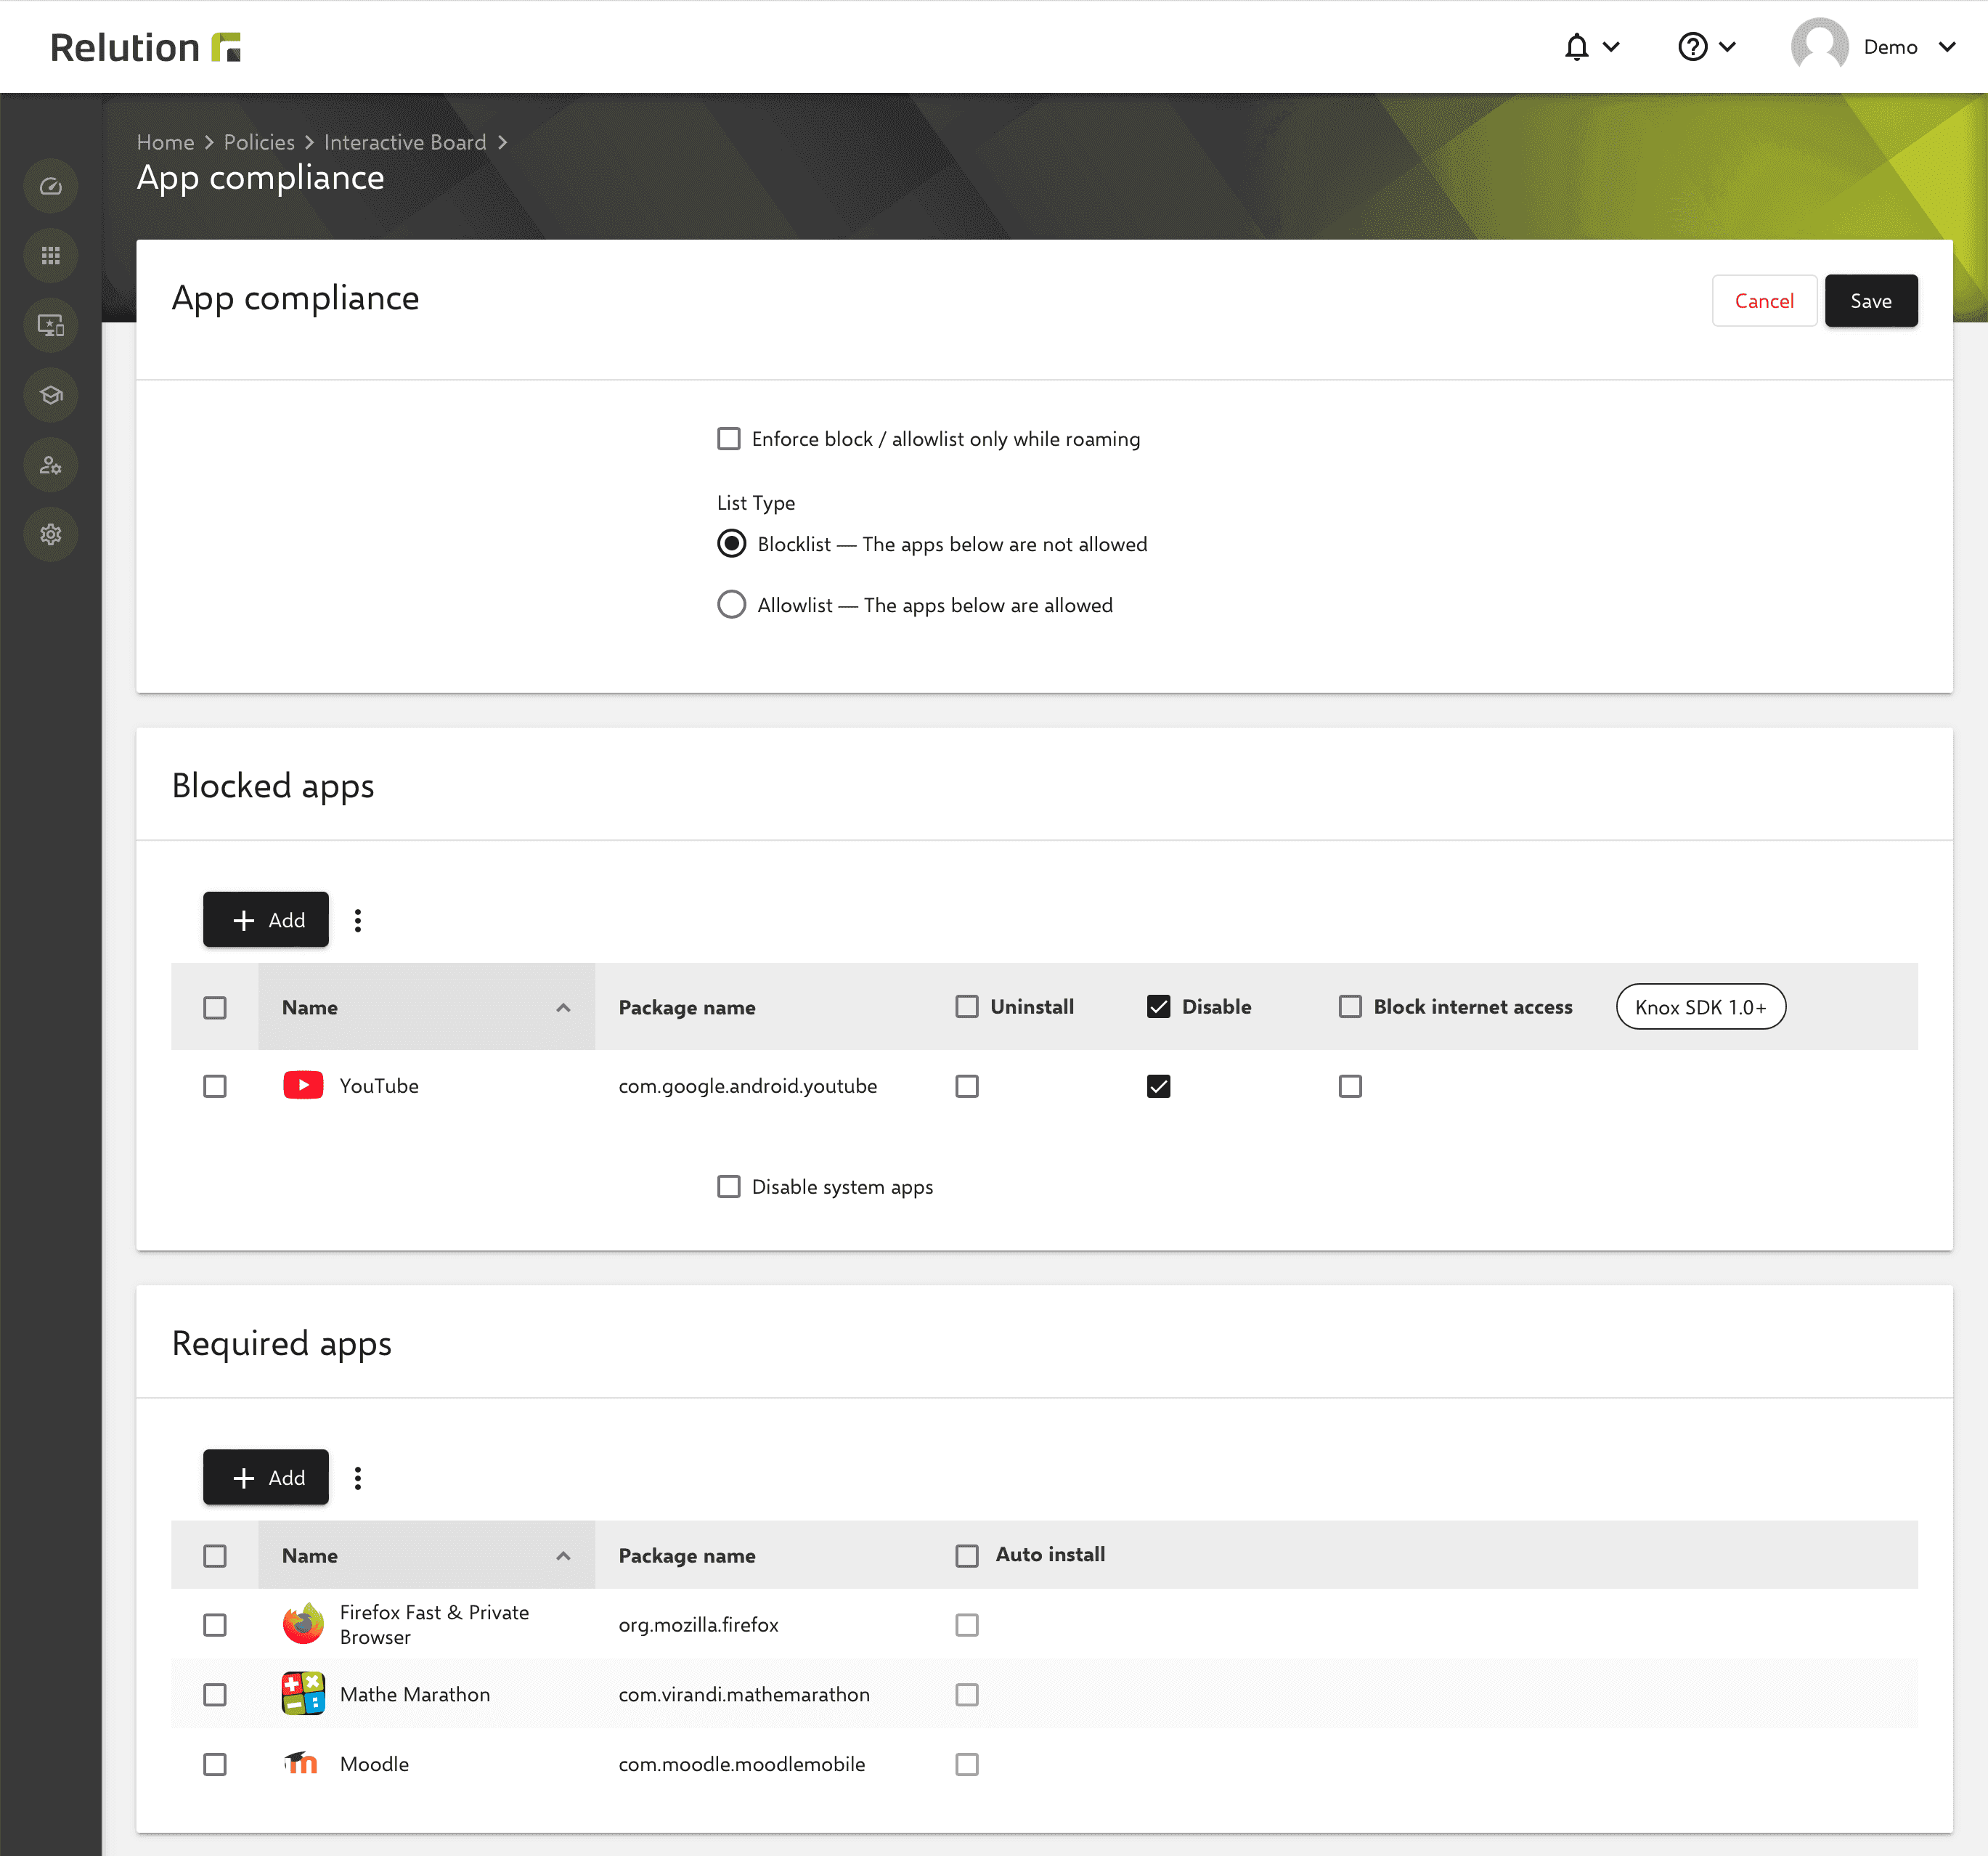Click the help question mark icon
1988x1856 pixels.
pyautogui.click(x=1692, y=47)
